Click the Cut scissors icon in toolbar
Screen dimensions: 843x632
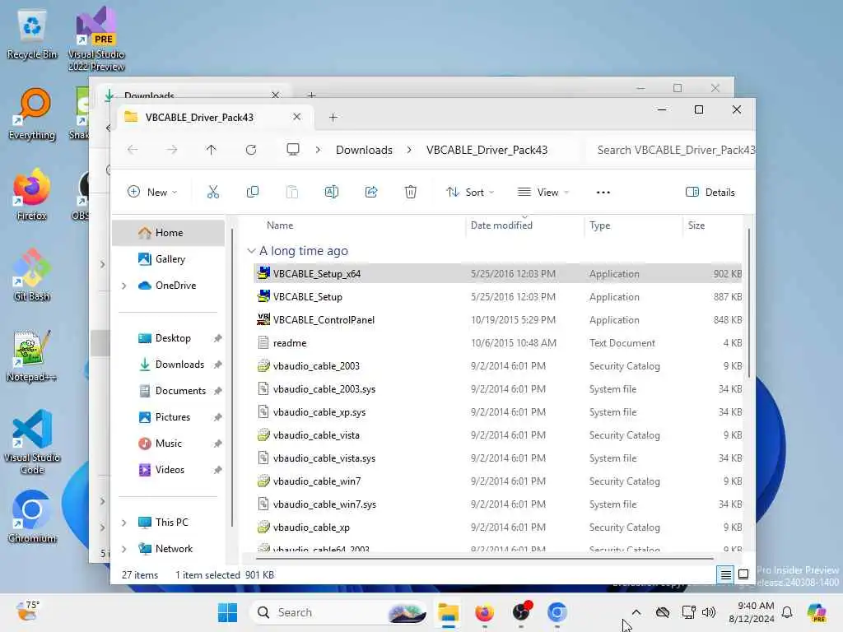point(213,192)
